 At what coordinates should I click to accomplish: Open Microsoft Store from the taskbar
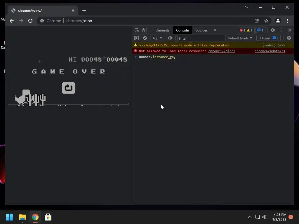click(x=48, y=217)
